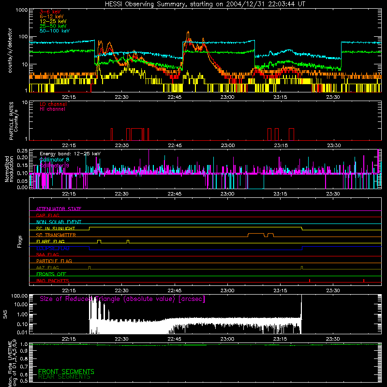Click the BAD PACKETS flag label
Image resolution: width=387 pixels, height=387 pixels.
(53, 281)
